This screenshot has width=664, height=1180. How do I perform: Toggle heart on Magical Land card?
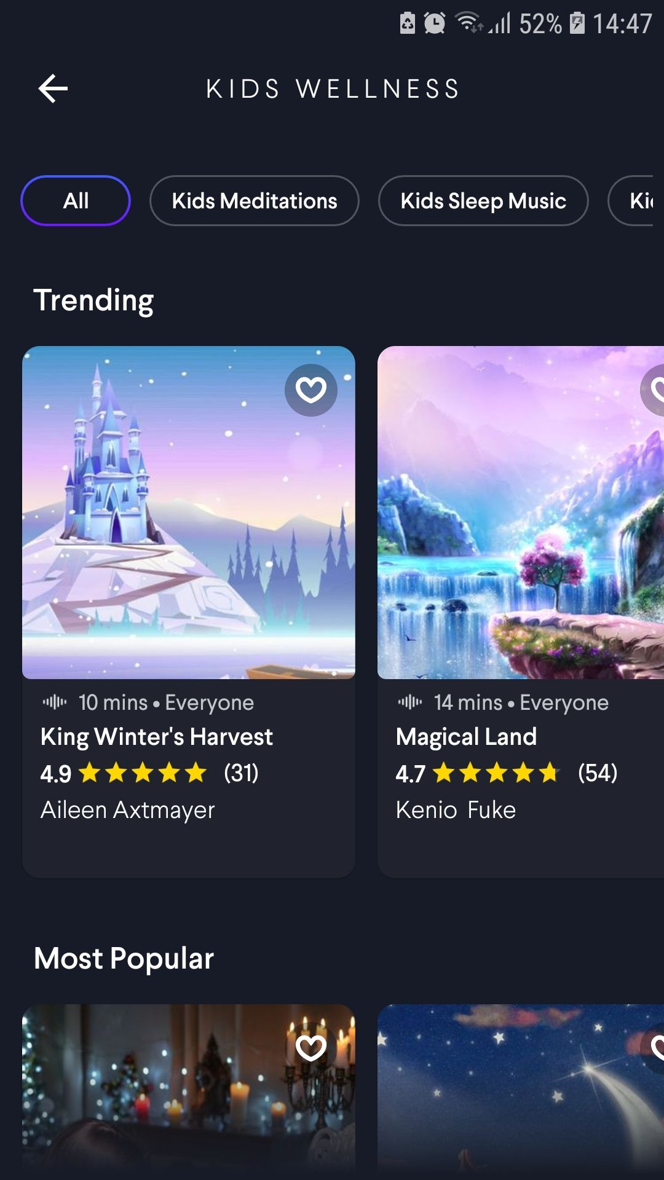(x=653, y=390)
